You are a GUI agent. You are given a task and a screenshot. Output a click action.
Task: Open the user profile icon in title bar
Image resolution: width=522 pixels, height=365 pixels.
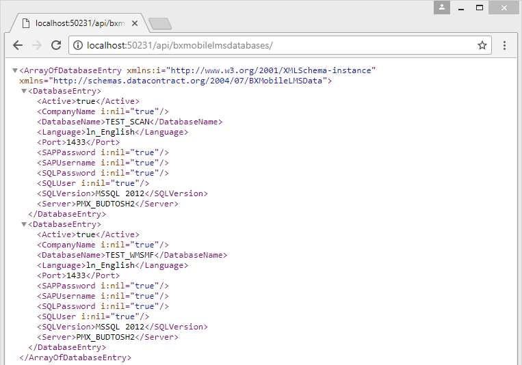tap(443, 7)
